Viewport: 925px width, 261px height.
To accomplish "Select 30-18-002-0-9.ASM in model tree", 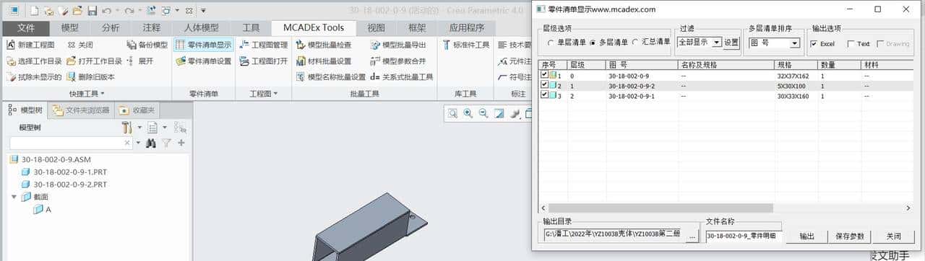I will point(51,159).
